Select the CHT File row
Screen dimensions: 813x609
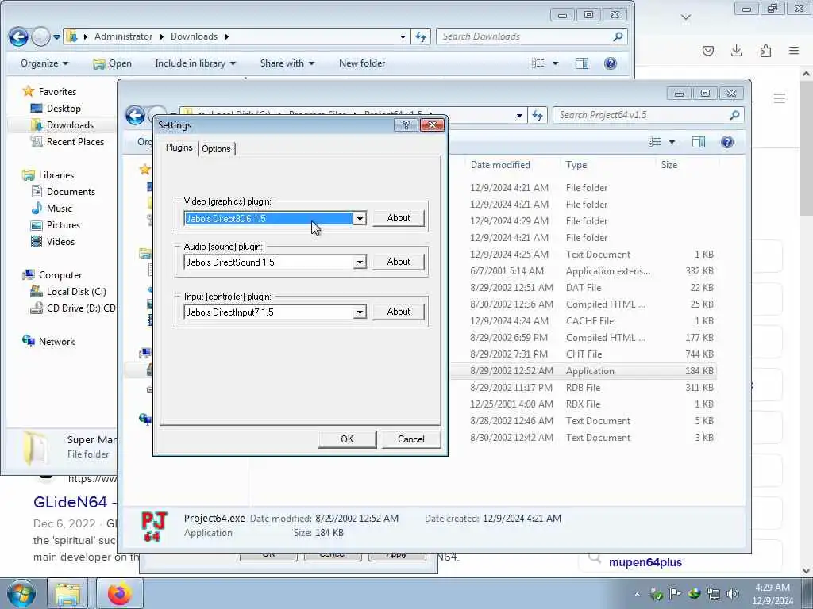tap(584, 354)
